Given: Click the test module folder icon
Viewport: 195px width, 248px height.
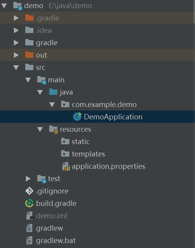Looking at the screenshot, I should pos(42,179).
